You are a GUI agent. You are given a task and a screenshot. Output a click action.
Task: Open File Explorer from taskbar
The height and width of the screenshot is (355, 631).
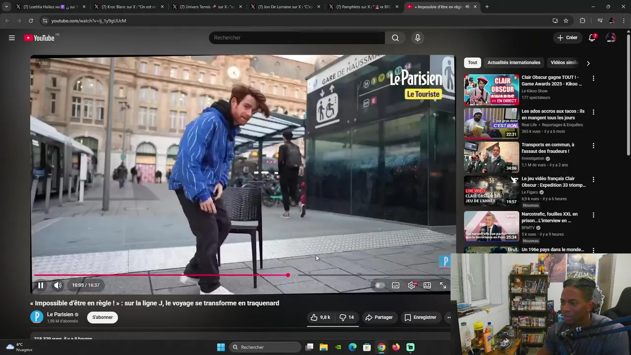click(x=323, y=347)
